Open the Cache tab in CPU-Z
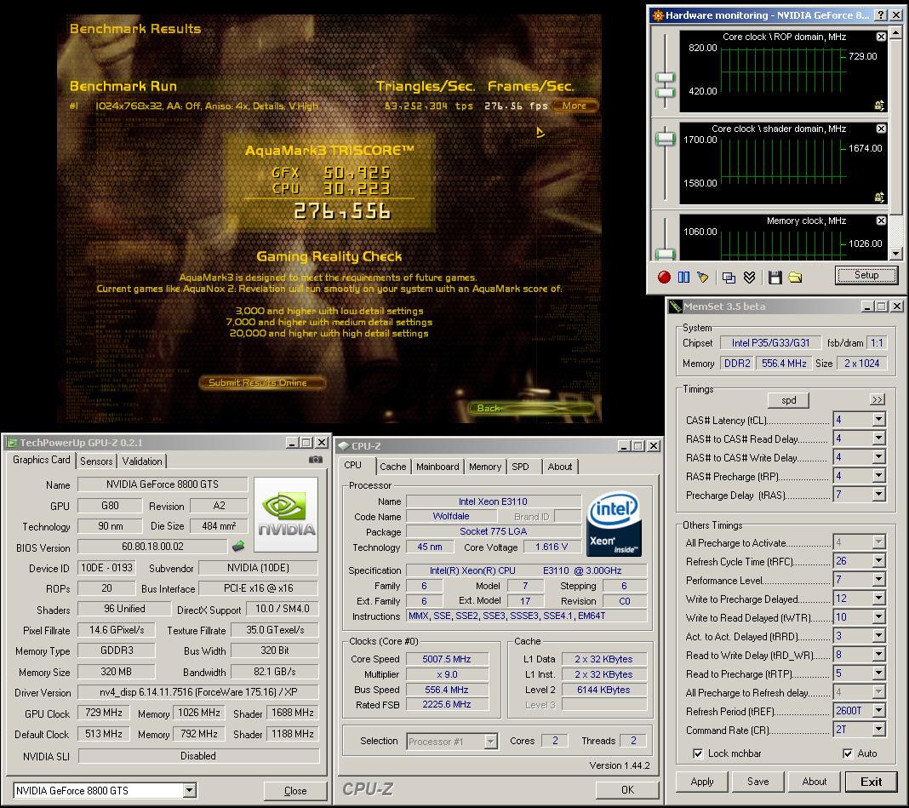 [393, 467]
